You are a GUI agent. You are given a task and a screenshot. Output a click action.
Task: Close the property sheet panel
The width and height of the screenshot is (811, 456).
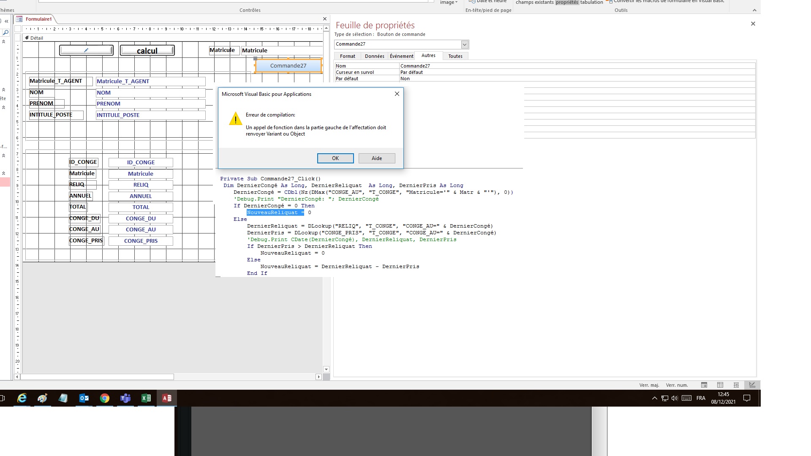pos(753,24)
